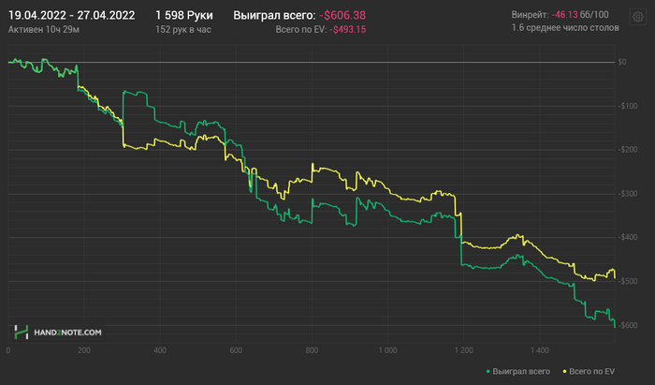The width and height of the screenshot is (655, 385).
Task: Click the -$600 y-axis label
Action: pos(628,325)
